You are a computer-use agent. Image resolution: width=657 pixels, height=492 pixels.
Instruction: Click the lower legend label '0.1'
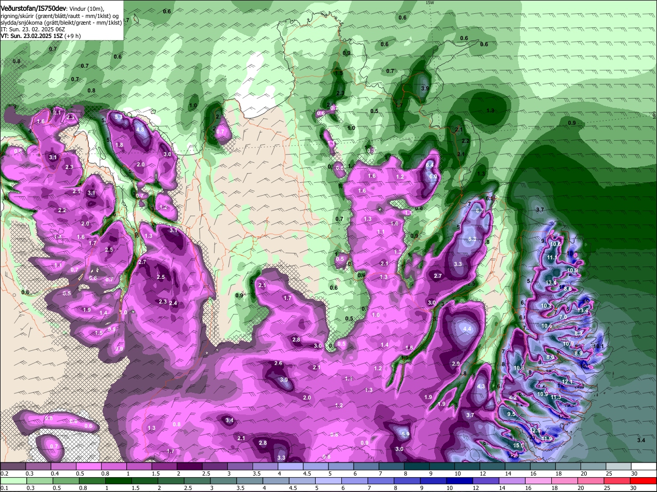point(4,488)
